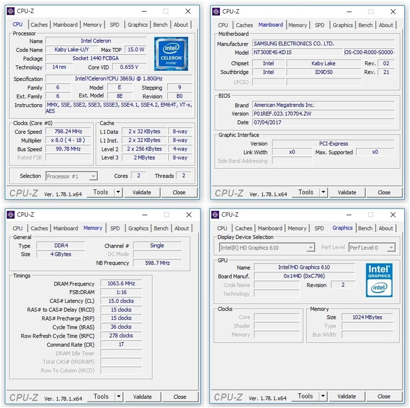The image size is (410, 408).
Task: Click the Specification field showing Celeron 3865U
Action: click(x=119, y=78)
